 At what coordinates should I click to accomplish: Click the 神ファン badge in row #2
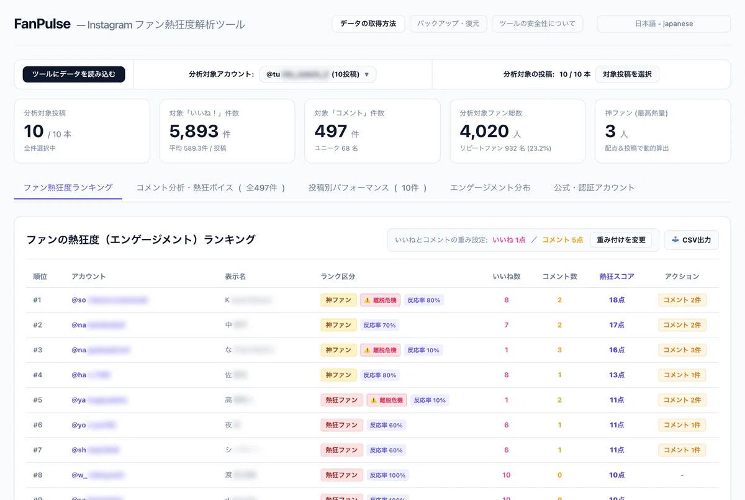pos(338,325)
